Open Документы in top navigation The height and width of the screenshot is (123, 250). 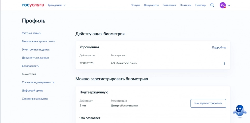pos(151,5)
